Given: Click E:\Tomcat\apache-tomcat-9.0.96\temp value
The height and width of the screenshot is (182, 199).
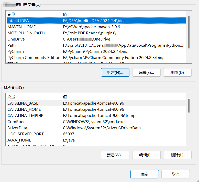Looking at the screenshot, I should click(x=99, y=116).
